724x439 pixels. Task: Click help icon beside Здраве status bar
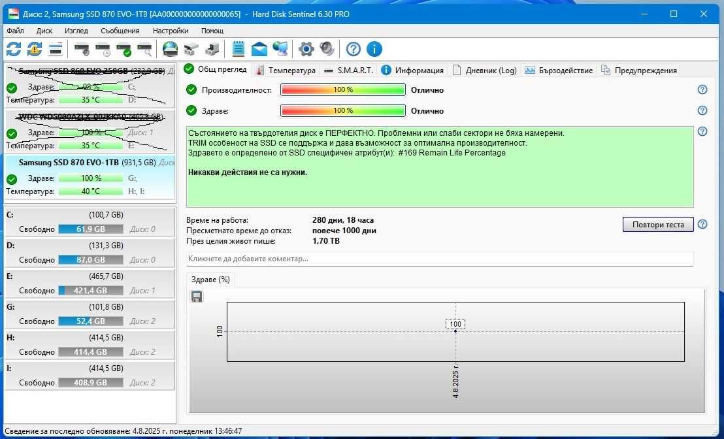[x=702, y=110]
